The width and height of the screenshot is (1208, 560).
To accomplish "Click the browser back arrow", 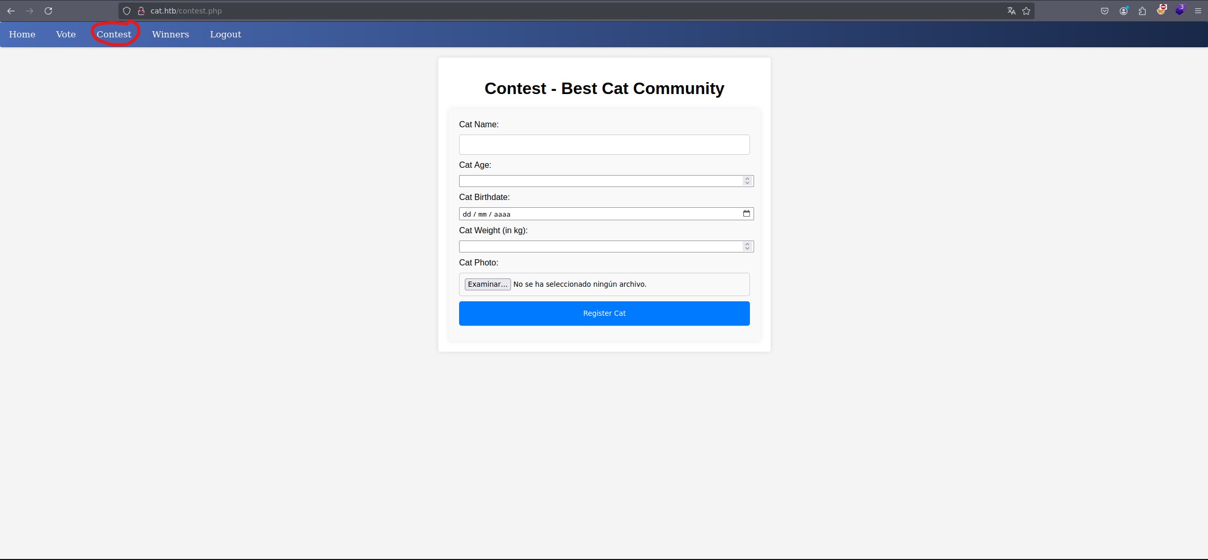I will point(11,11).
